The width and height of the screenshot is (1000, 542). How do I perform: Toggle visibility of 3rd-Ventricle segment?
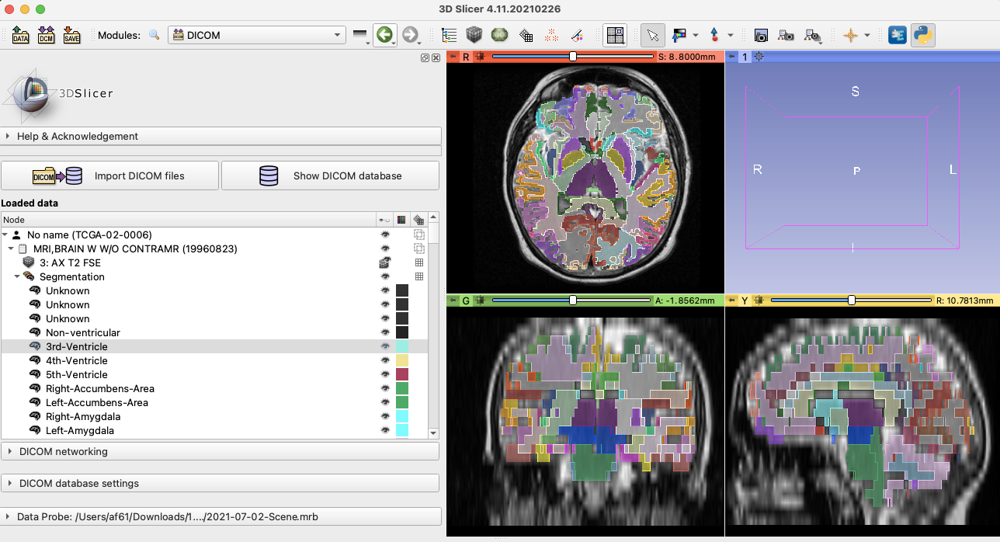click(x=384, y=346)
